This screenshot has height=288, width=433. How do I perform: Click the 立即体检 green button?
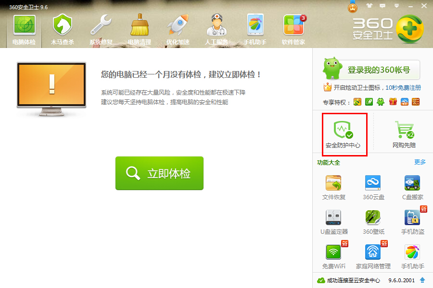[x=159, y=173]
